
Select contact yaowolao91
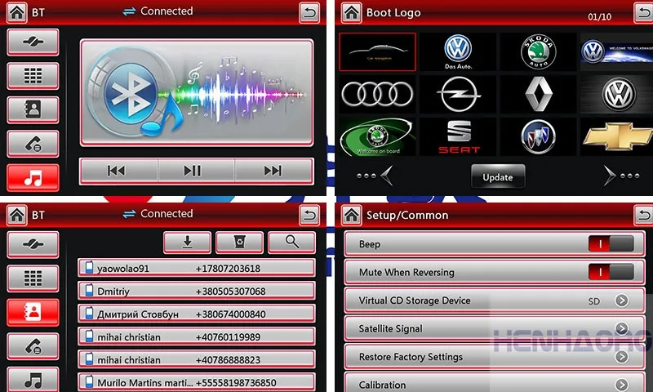(196, 268)
